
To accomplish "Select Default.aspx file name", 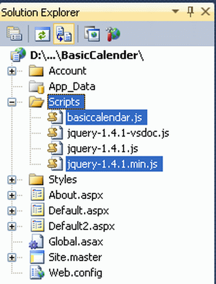I will (x=79, y=211).
